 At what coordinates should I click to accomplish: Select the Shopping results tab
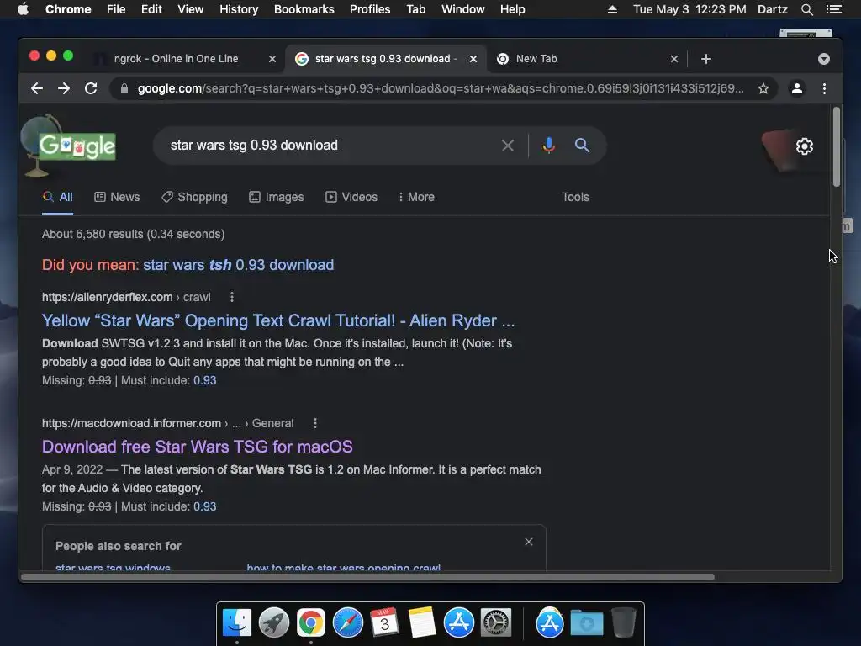point(194,197)
